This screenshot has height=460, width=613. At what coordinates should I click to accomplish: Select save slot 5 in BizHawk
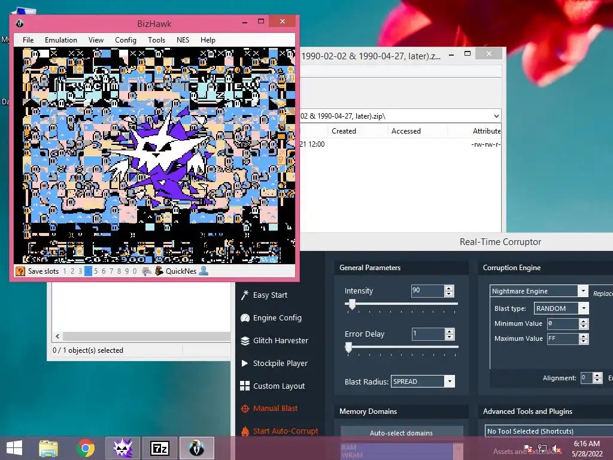point(96,271)
